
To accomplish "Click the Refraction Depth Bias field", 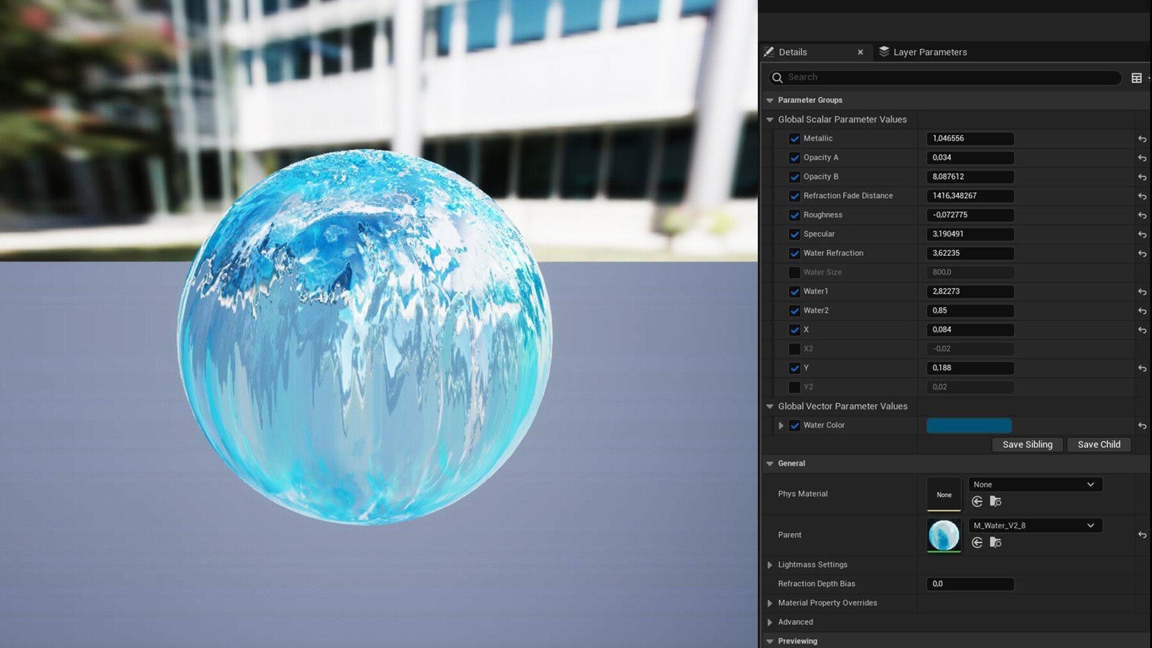I will pos(970,583).
